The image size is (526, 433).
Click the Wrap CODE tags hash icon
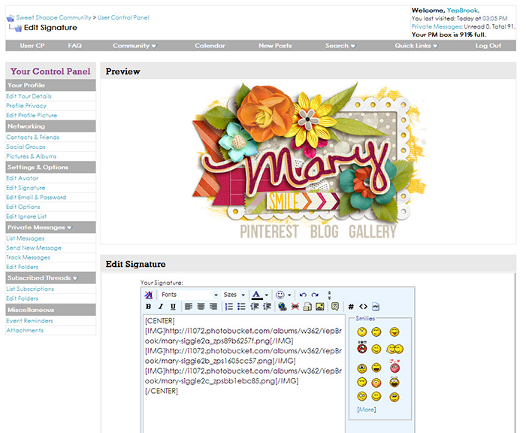click(x=351, y=307)
